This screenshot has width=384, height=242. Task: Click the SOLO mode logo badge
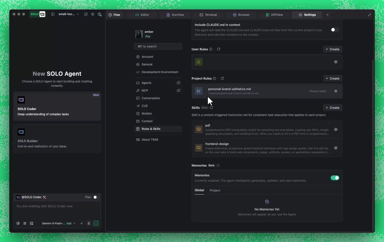click(x=37, y=14)
